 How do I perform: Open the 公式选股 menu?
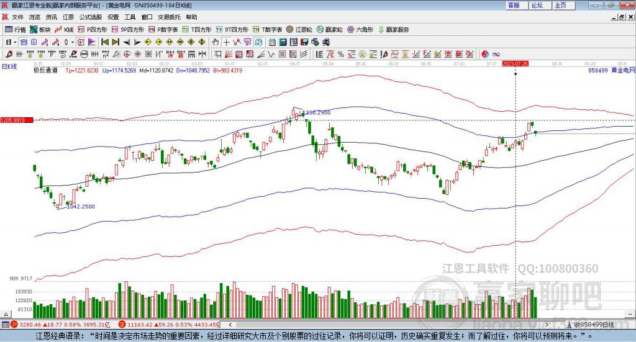91,17
